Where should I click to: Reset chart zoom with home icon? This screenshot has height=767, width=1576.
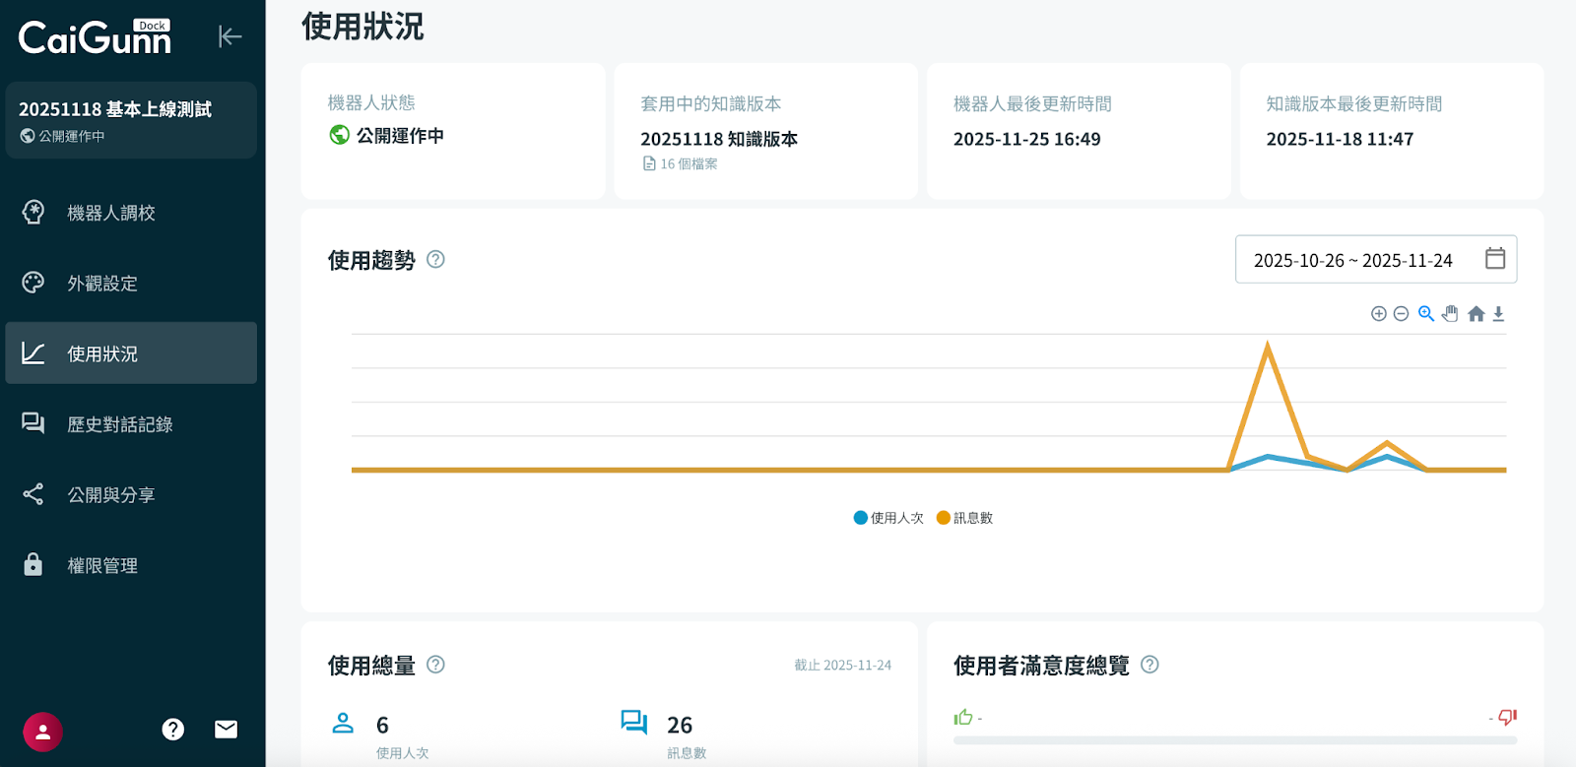[x=1476, y=314]
